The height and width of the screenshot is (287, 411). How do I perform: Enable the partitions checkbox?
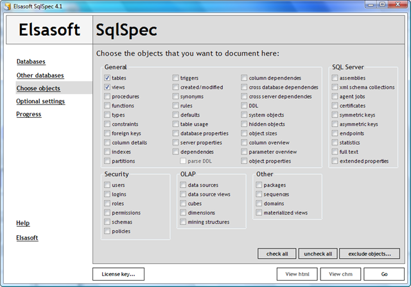[x=107, y=161]
